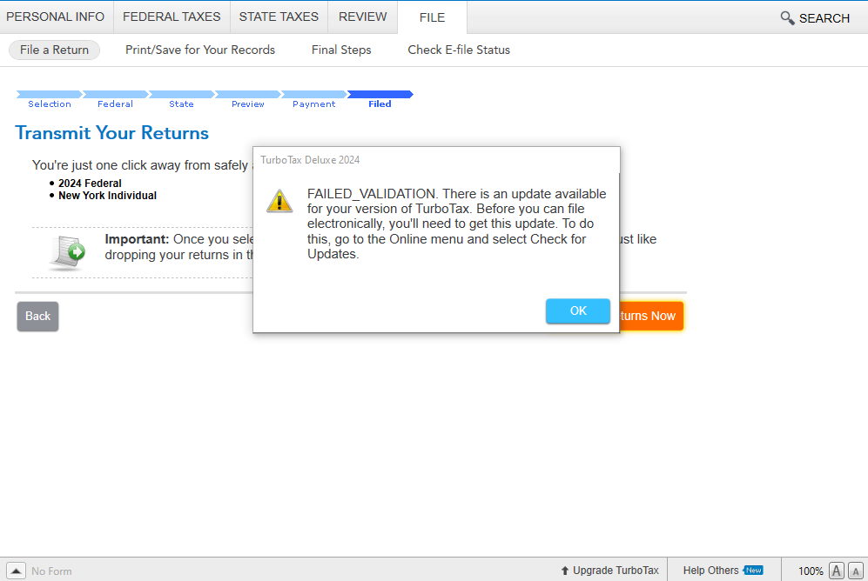868x581 pixels.
Task: Click the larger A text size icon
Action: click(837, 571)
